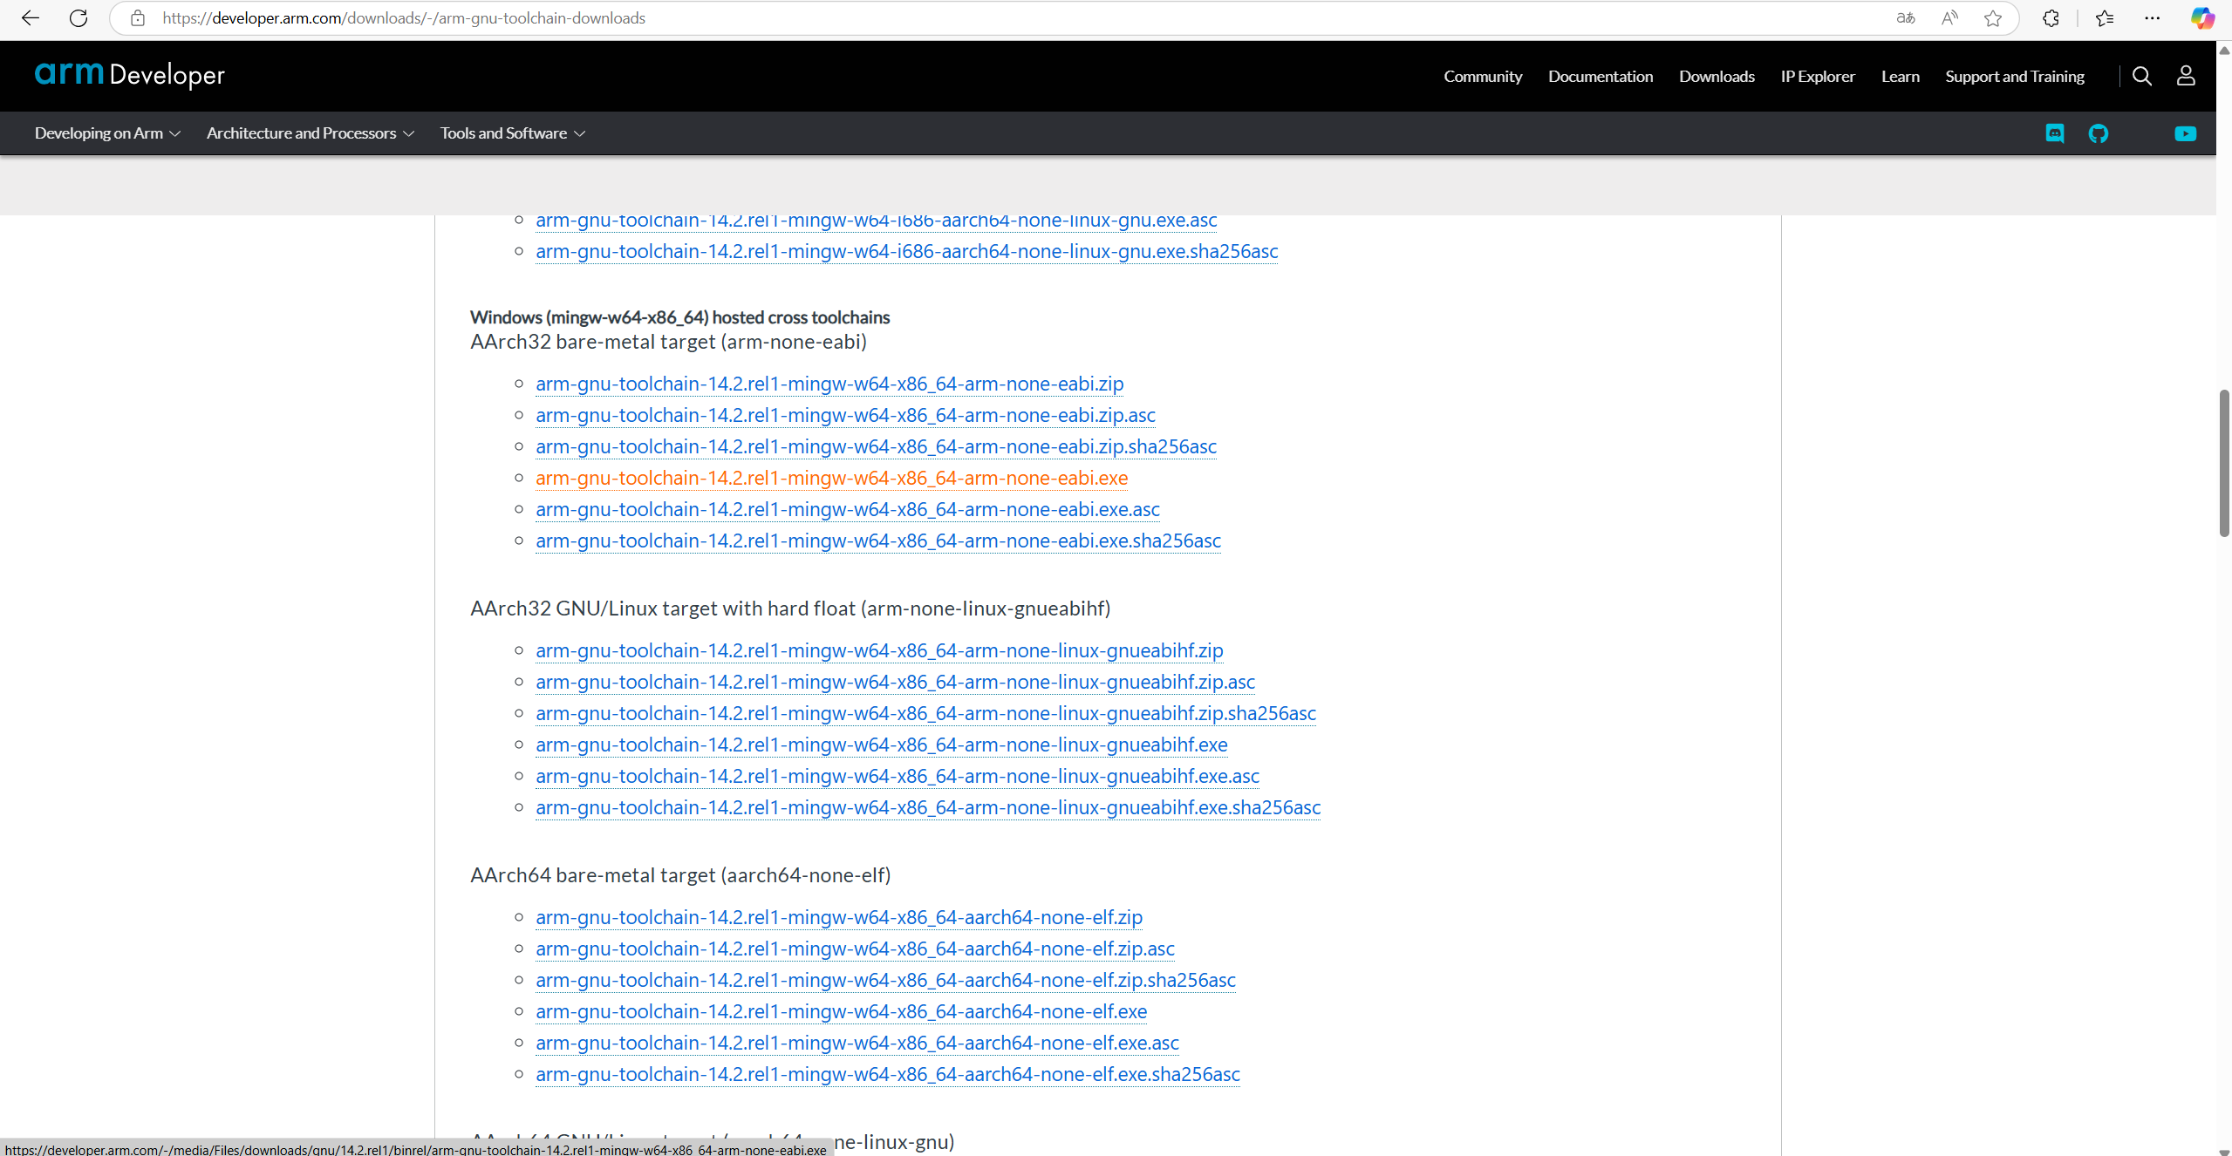
Task: Click the Read aloud icon
Action: click(1949, 18)
